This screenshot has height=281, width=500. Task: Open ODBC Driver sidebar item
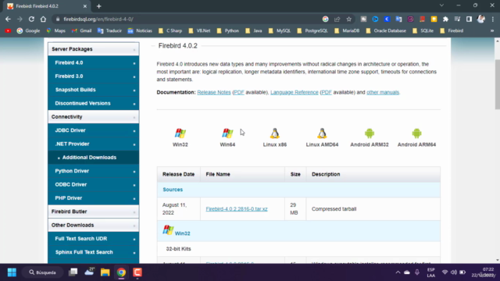94,184
